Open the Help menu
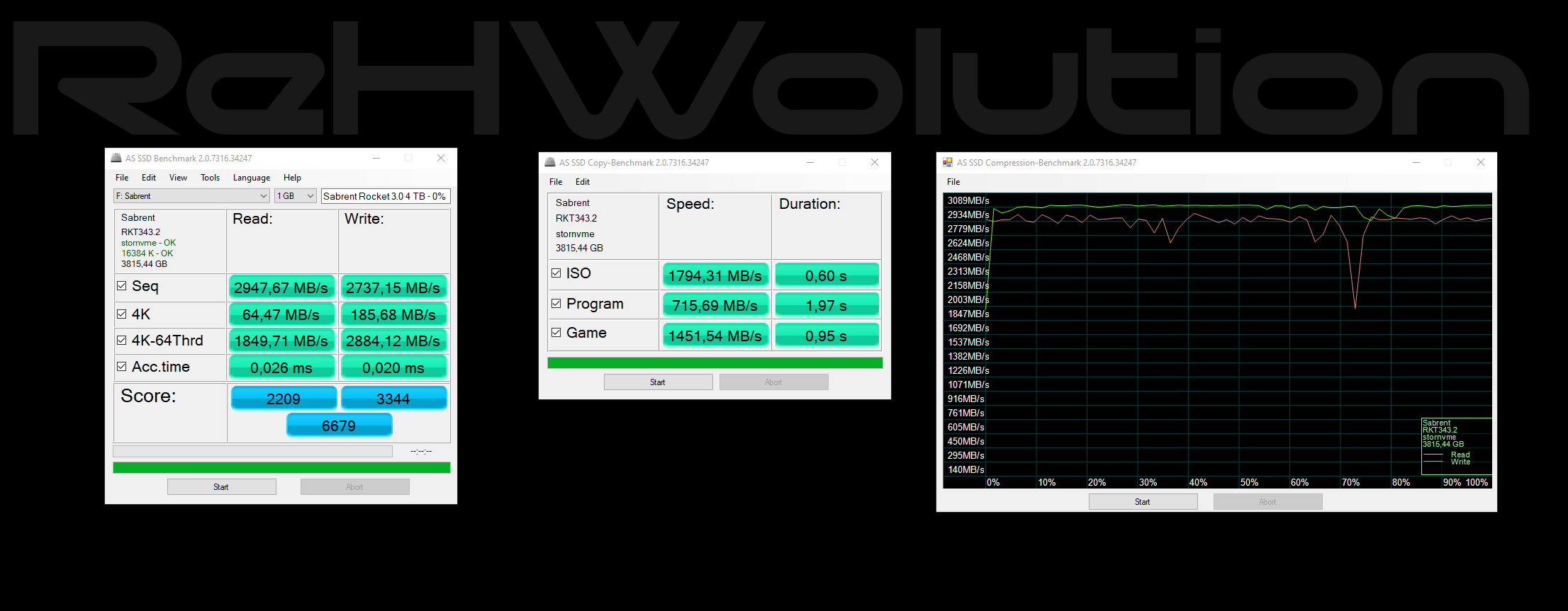This screenshot has height=611, width=1568. 293,178
